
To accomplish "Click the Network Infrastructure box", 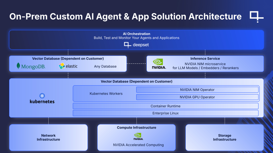I will point(48,137).
